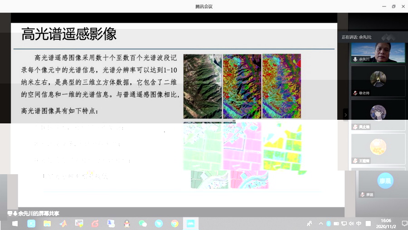Click the 正在讲话 speaker label

(x=356, y=37)
